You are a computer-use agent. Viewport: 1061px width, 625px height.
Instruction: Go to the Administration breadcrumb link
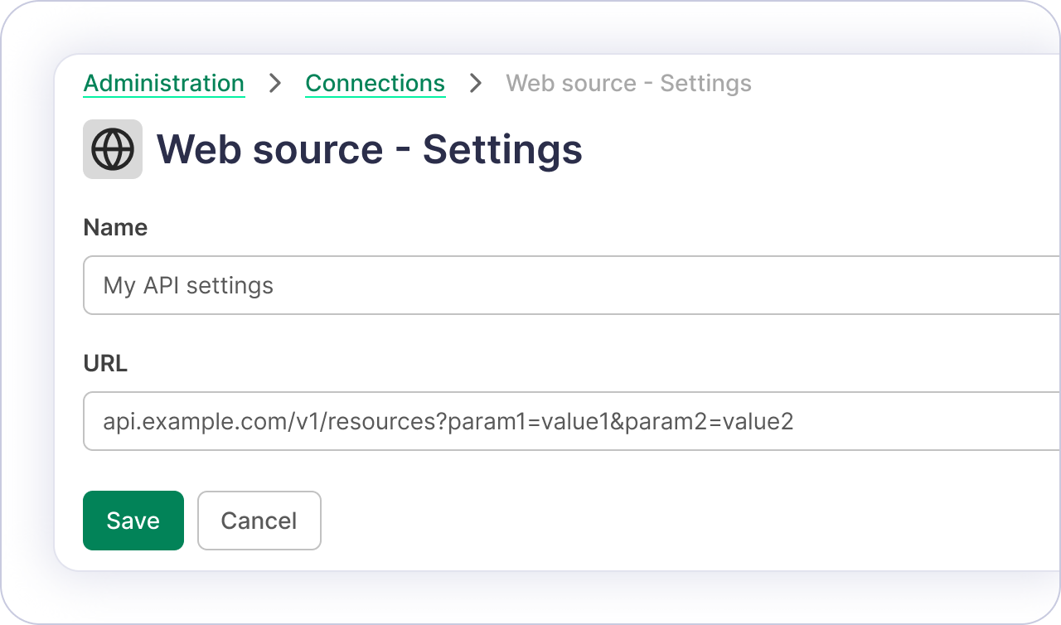(x=164, y=83)
